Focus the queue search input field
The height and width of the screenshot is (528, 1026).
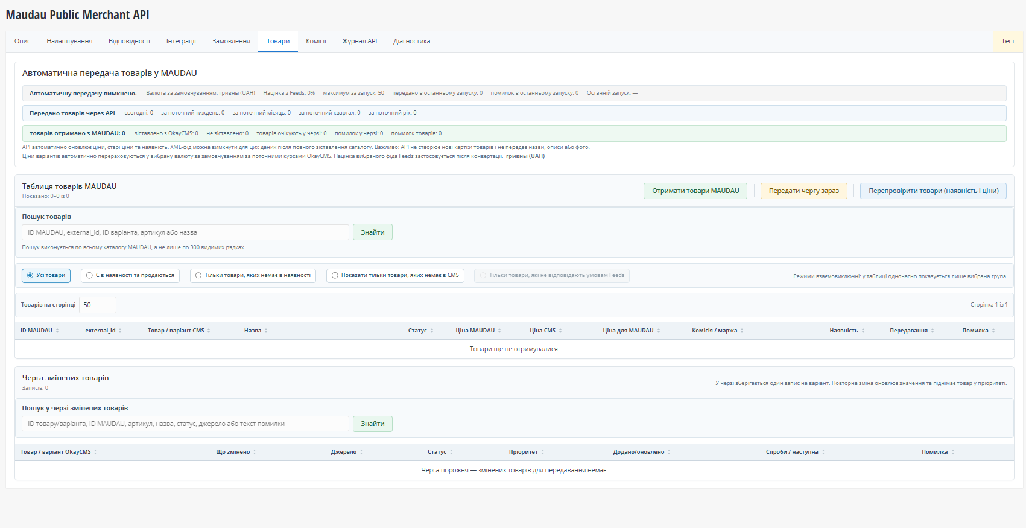click(186, 424)
